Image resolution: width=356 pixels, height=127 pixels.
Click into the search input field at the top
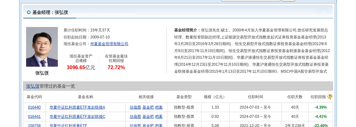click(x=251, y=0)
